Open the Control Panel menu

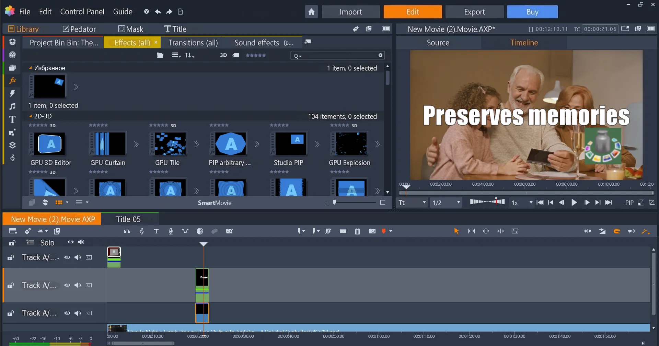[x=82, y=11]
